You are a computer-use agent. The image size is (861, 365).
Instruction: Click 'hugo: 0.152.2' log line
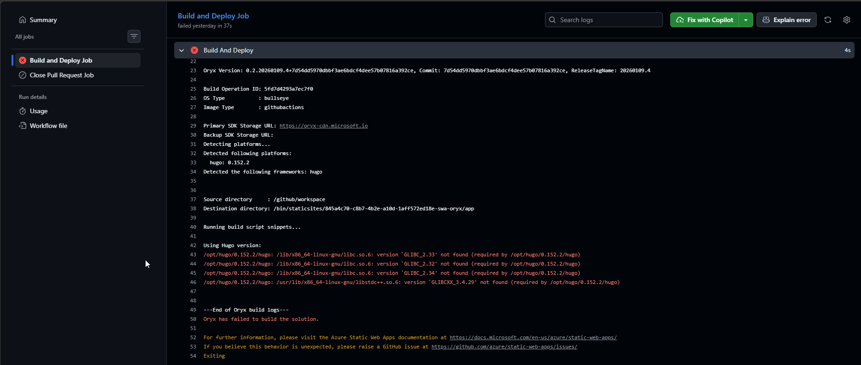(x=229, y=162)
